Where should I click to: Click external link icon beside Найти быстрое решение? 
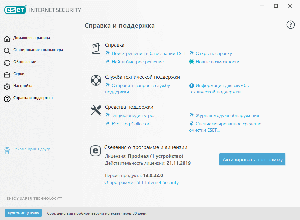tap(108, 62)
